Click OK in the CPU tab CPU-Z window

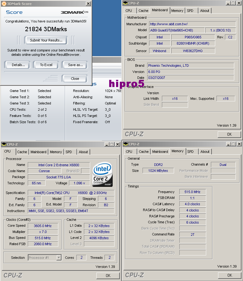(108, 275)
